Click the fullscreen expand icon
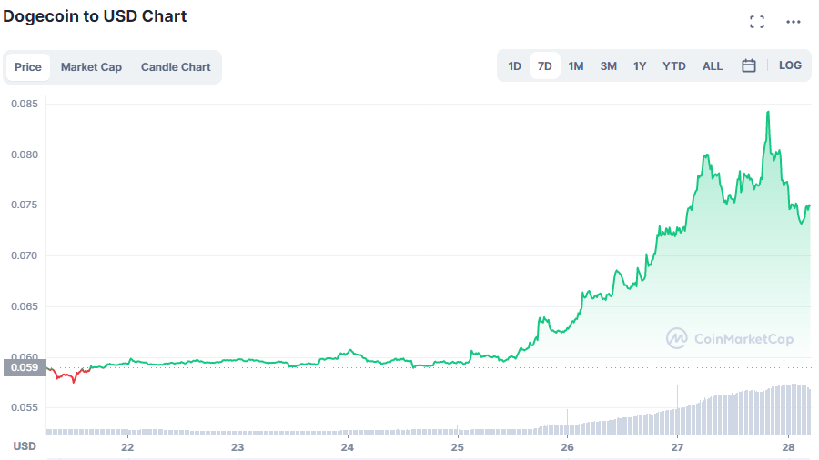This screenshot has height=460, width=819. click(x=756, y=22)
